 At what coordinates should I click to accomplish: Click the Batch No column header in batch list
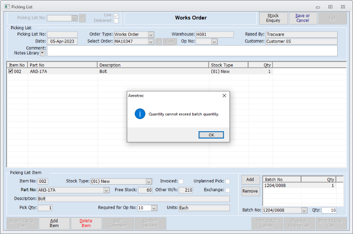tap(282, 180)
